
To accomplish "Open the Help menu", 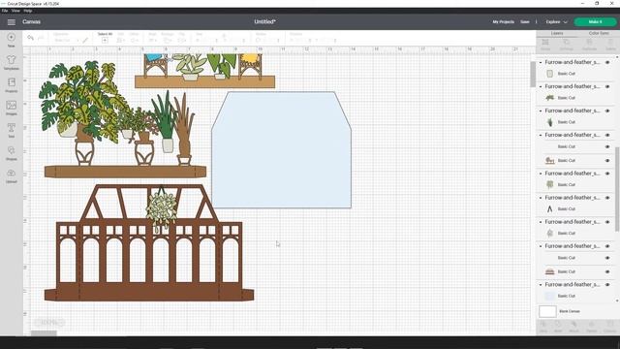I will (28, 11).
